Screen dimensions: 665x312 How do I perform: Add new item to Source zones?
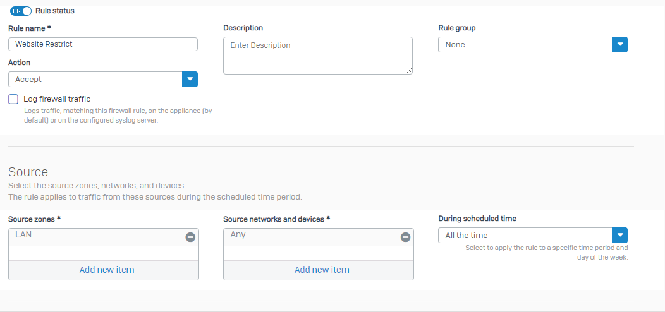pos(107,270)
